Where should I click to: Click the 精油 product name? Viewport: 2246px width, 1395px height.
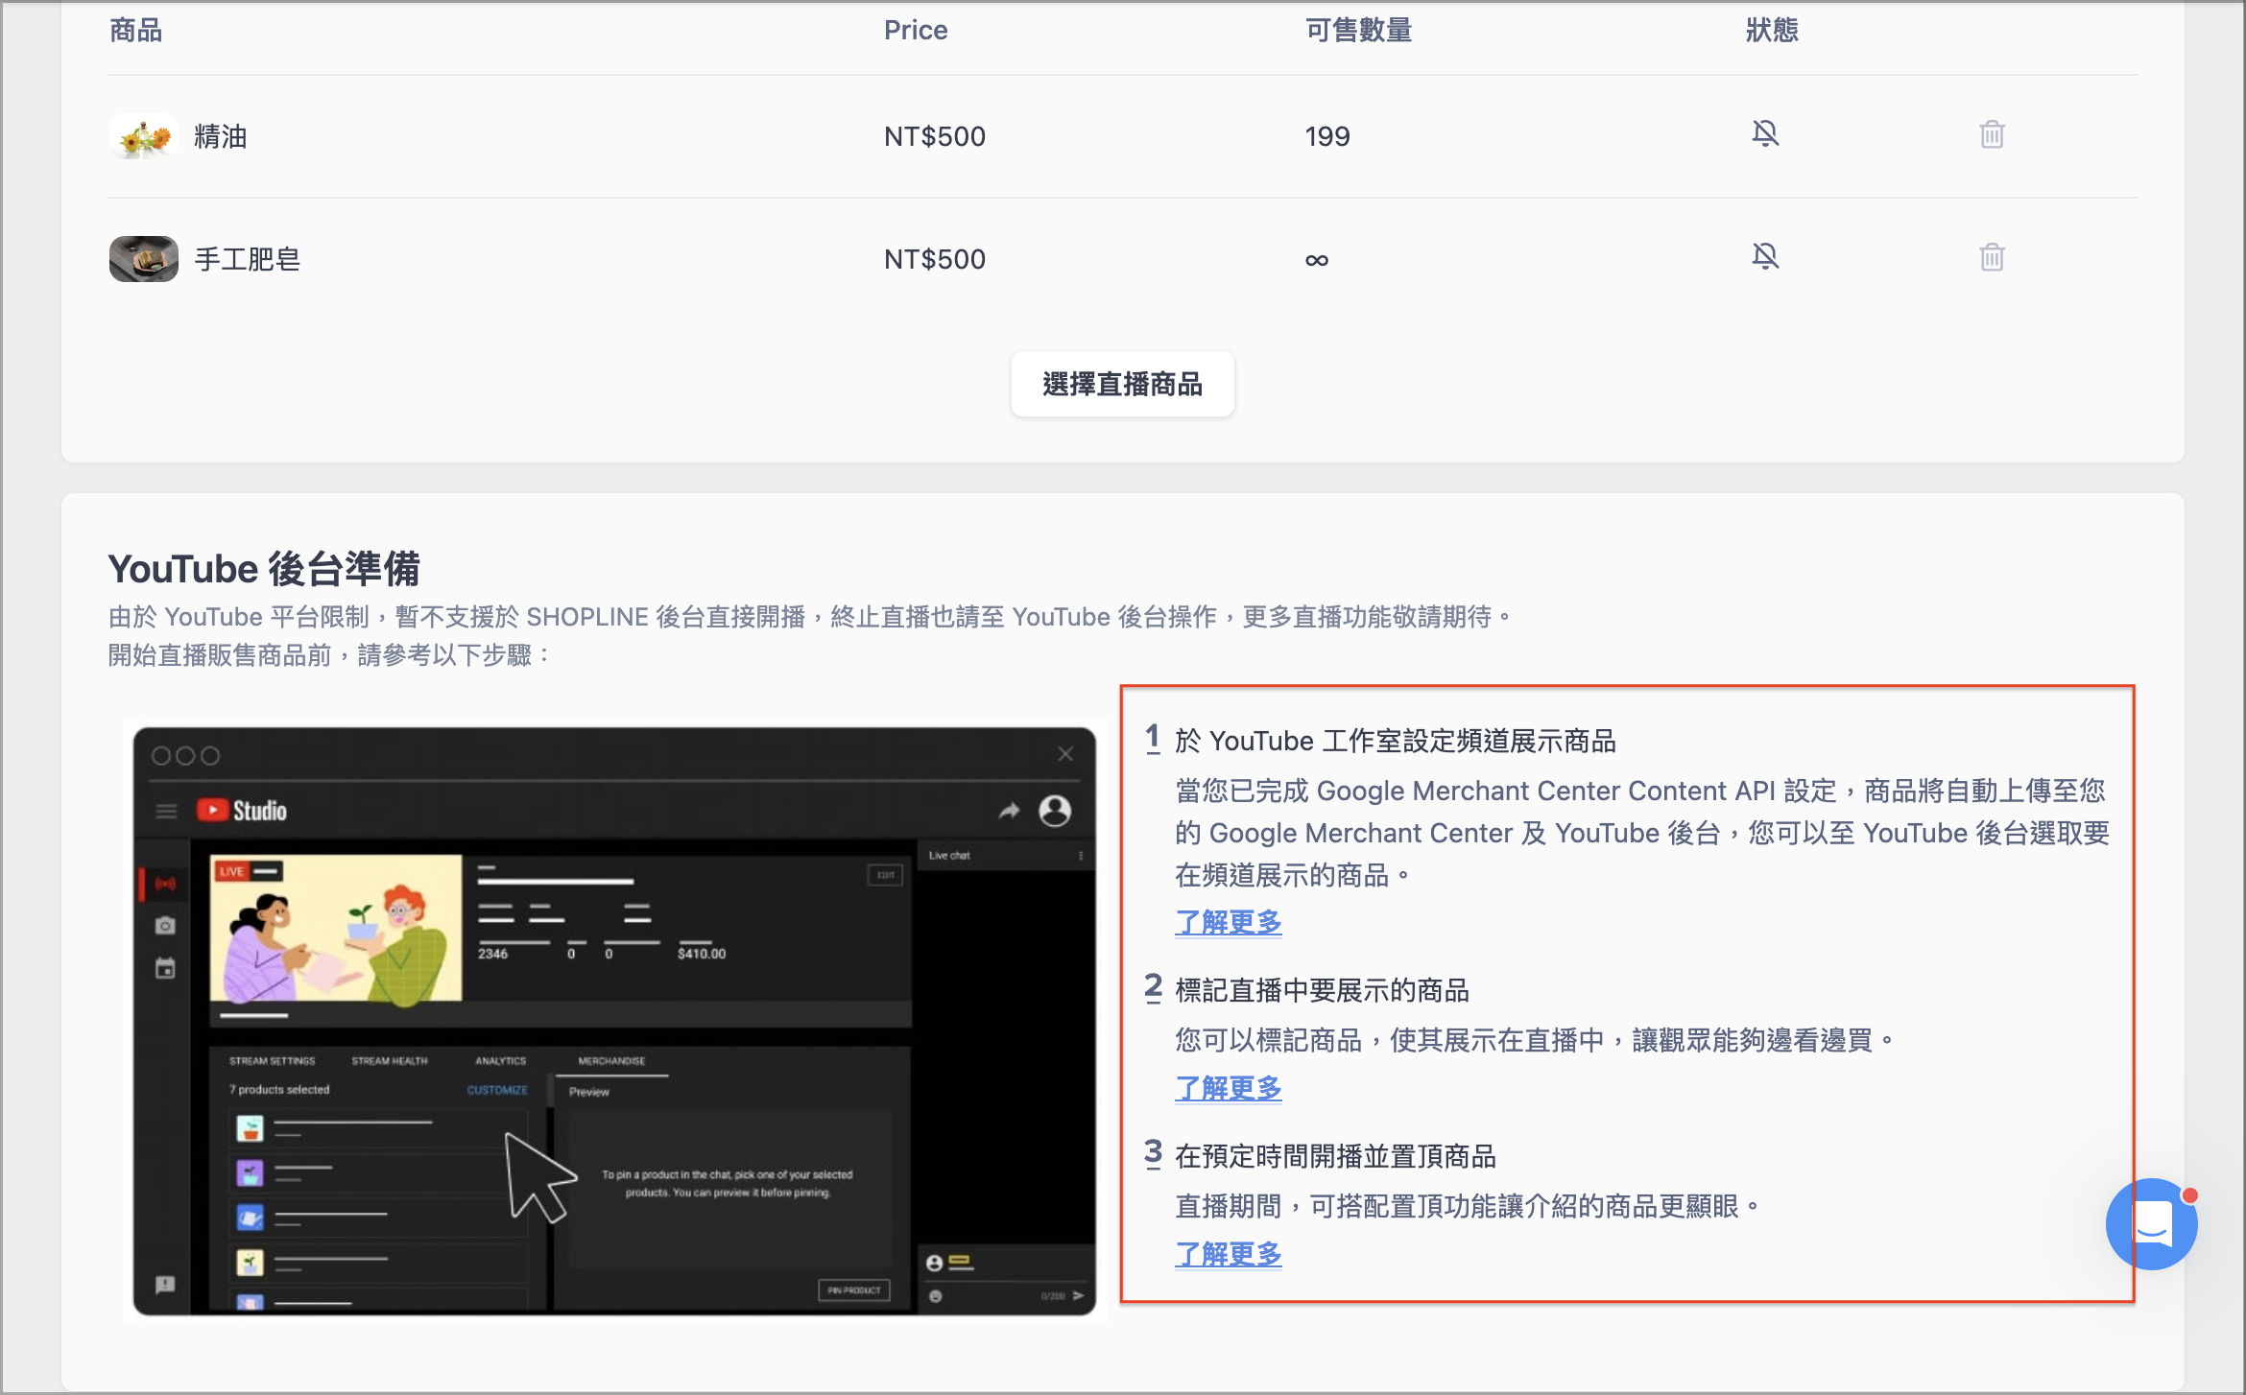click(x=221, y=136)
